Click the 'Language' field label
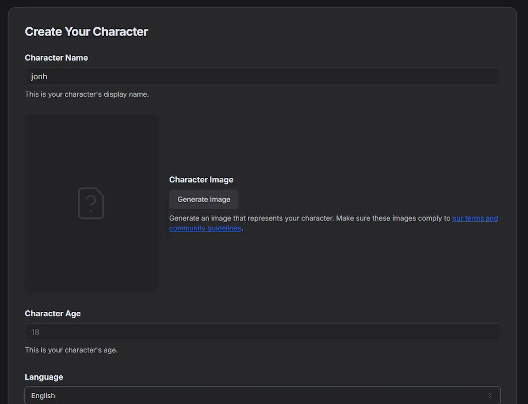528x404 pixels. pos(44,377)
